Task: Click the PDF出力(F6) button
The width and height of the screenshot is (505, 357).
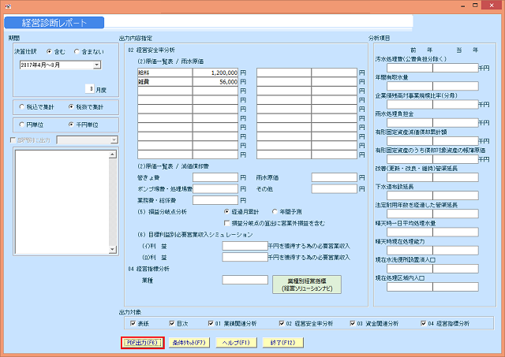Action: pyautogui.click(x=142, y=343)
